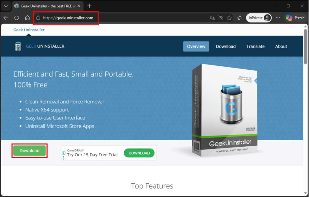Toggle favorites with the star icon
309x197 pixels.
tap(229, 18)
